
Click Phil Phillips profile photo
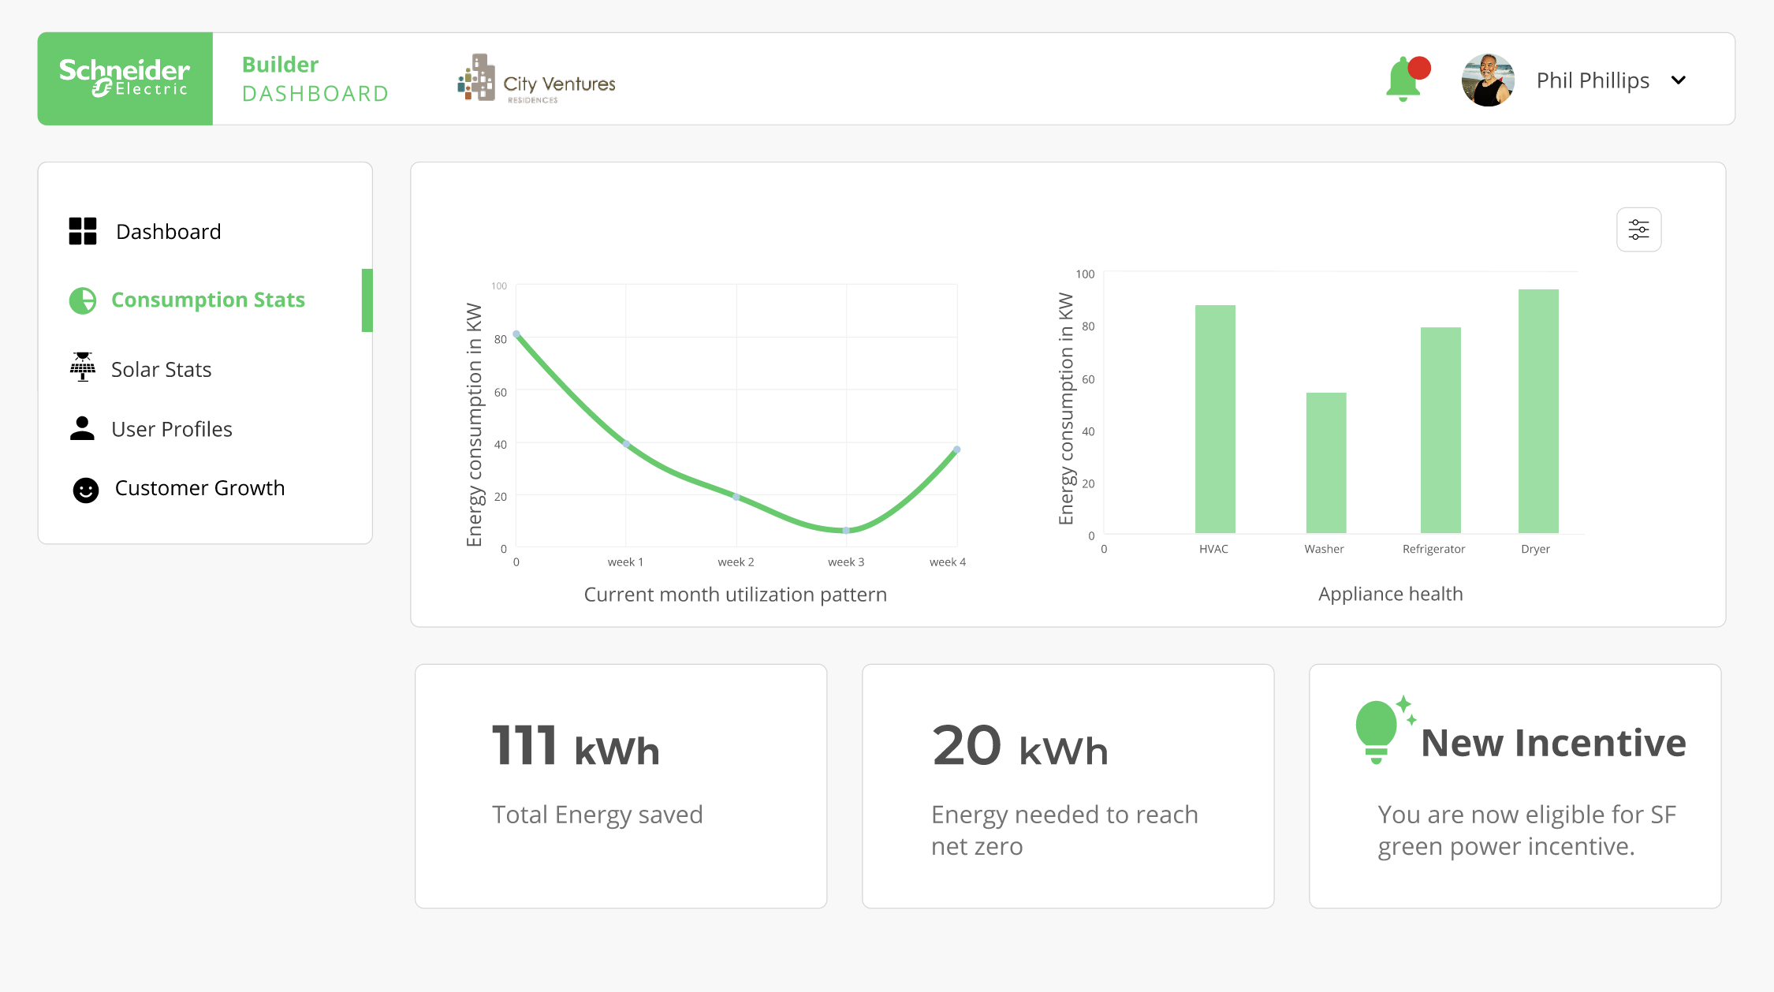pos(1488,80)
